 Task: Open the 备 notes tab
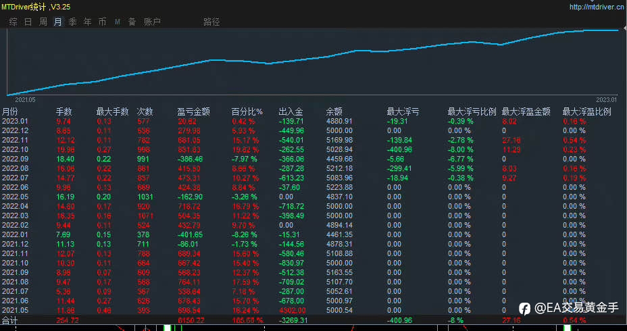(x=132, y=22)
